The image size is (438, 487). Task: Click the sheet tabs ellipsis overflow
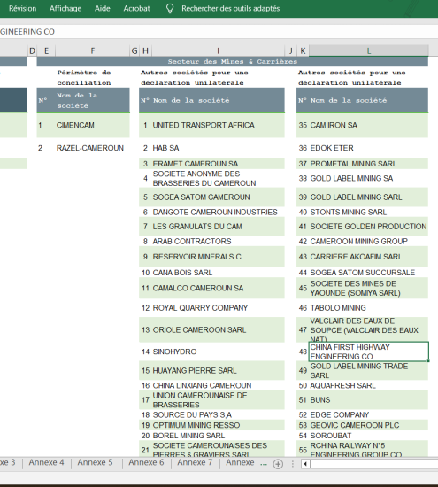click(x=264, y=464)
